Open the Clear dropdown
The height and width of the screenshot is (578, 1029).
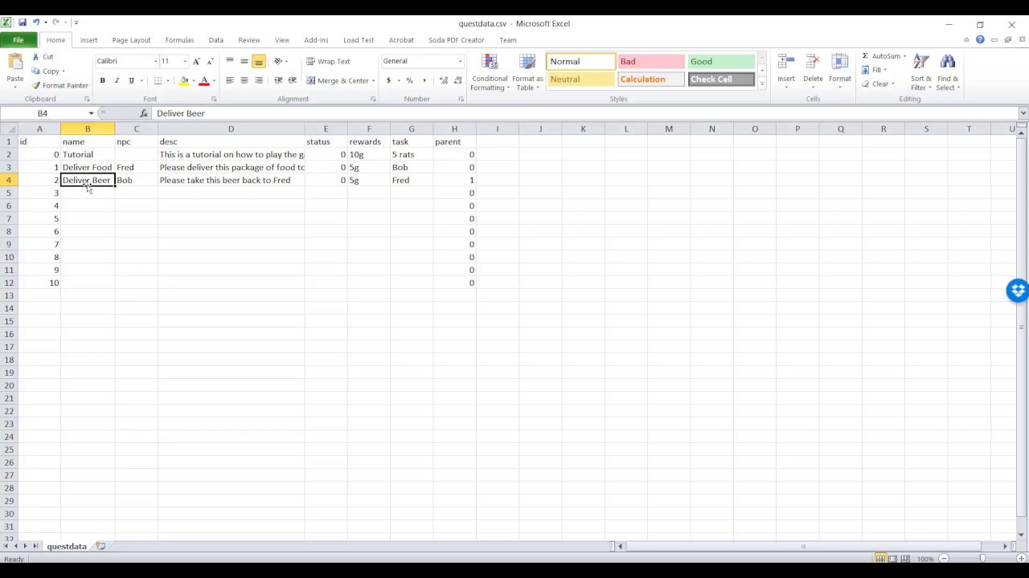click(879, 84)
